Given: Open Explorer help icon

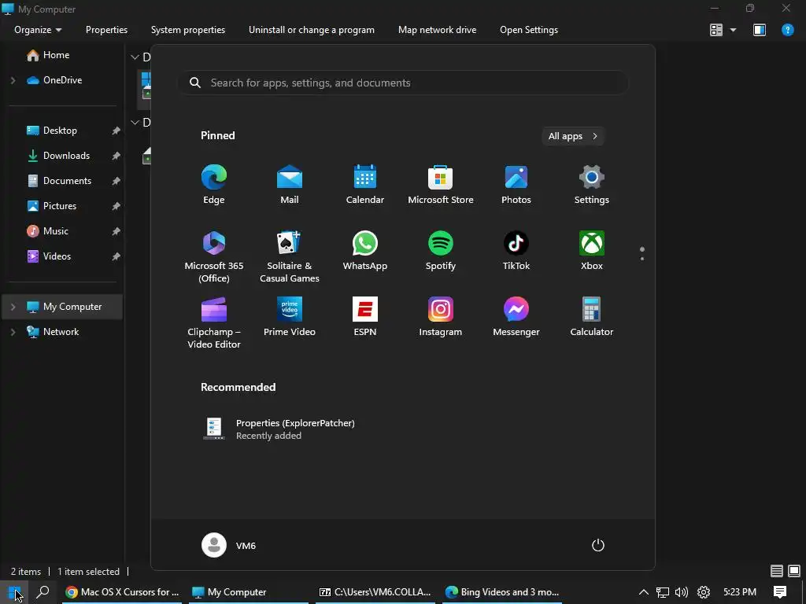Looking at the screenshot, I should (787, 30).
